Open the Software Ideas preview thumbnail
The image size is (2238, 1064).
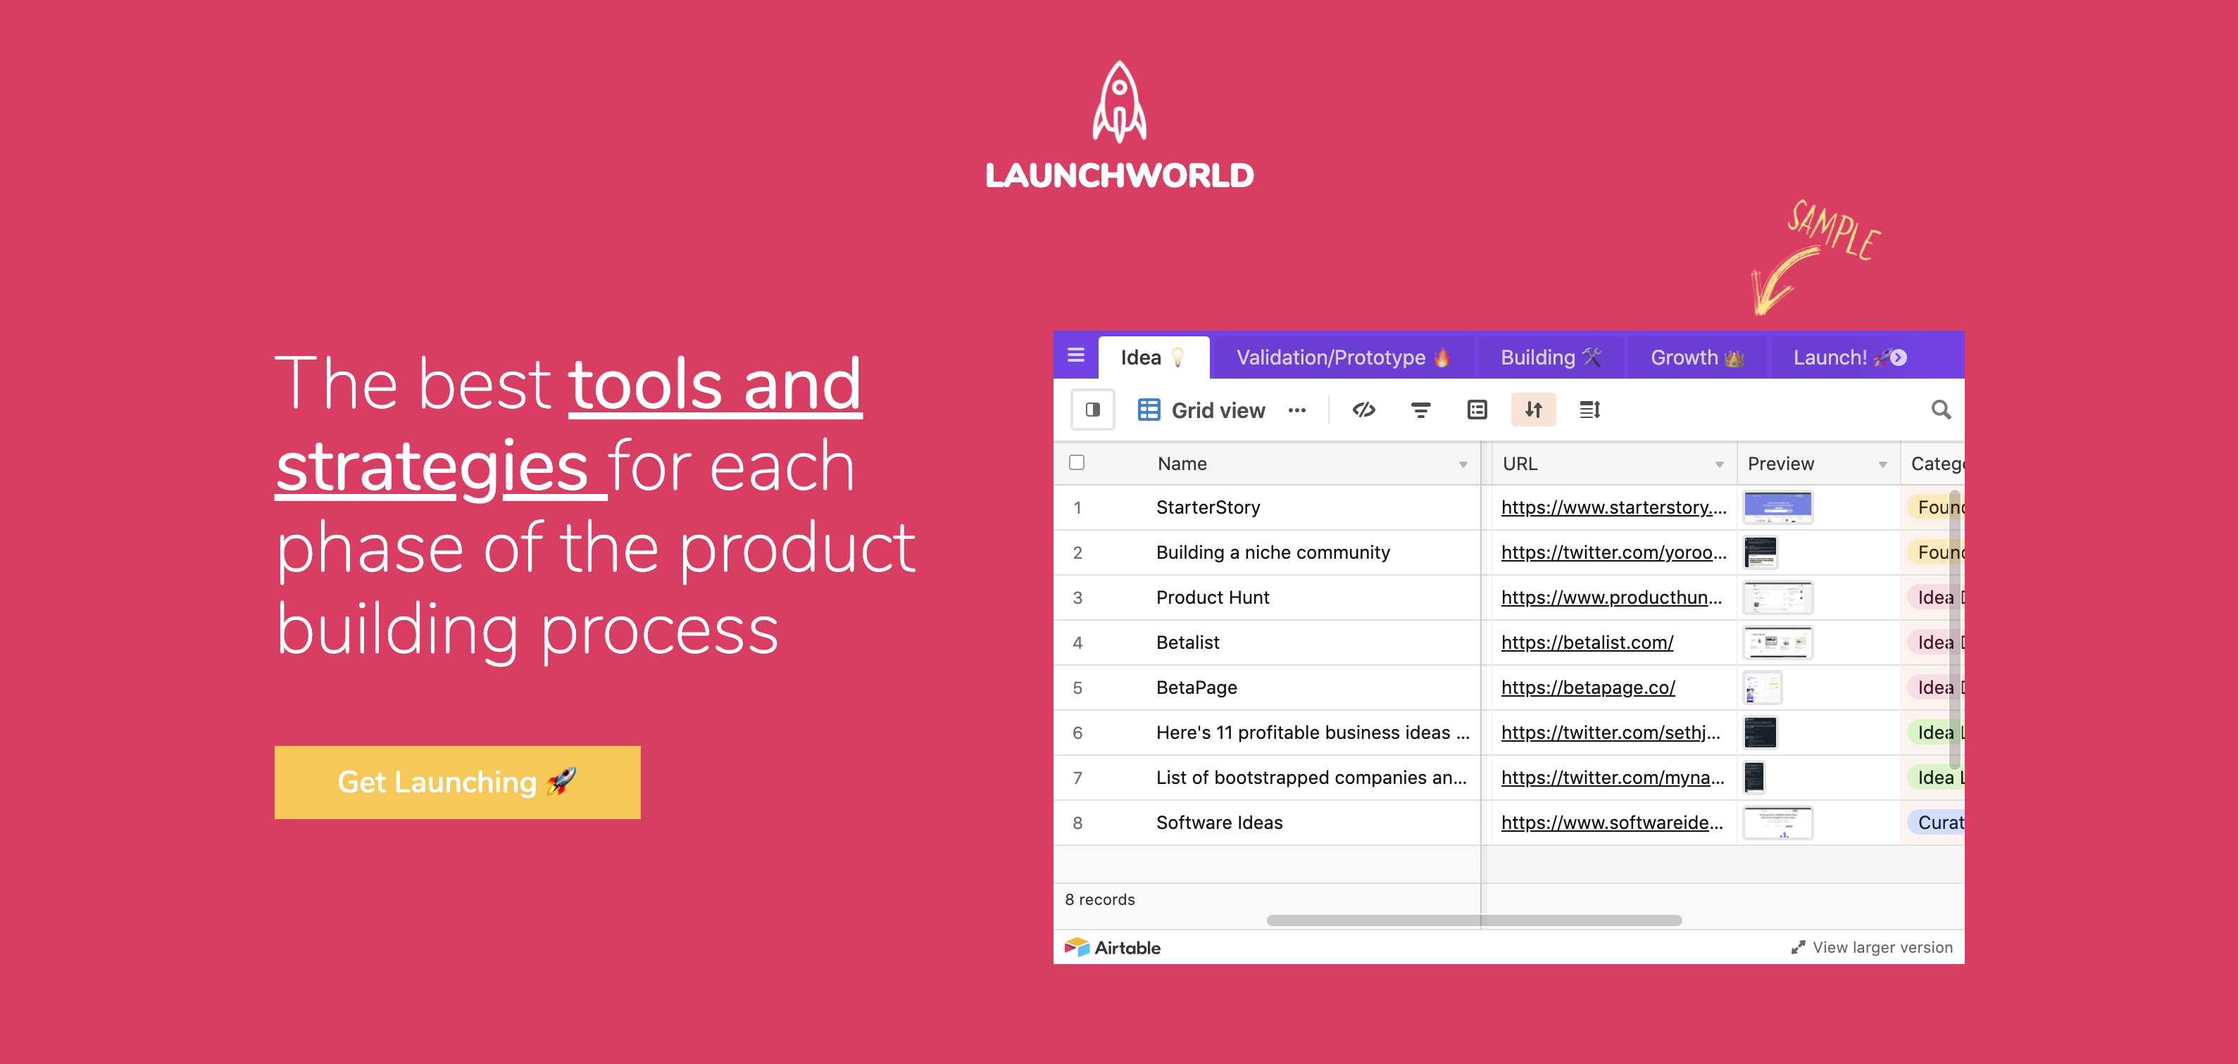[1777, 823]
